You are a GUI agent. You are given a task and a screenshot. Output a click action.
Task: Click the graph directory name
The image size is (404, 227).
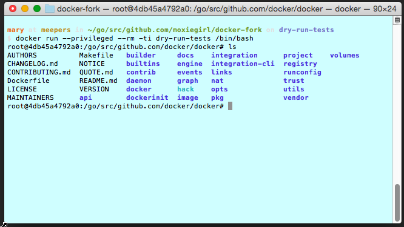point(187,81)
